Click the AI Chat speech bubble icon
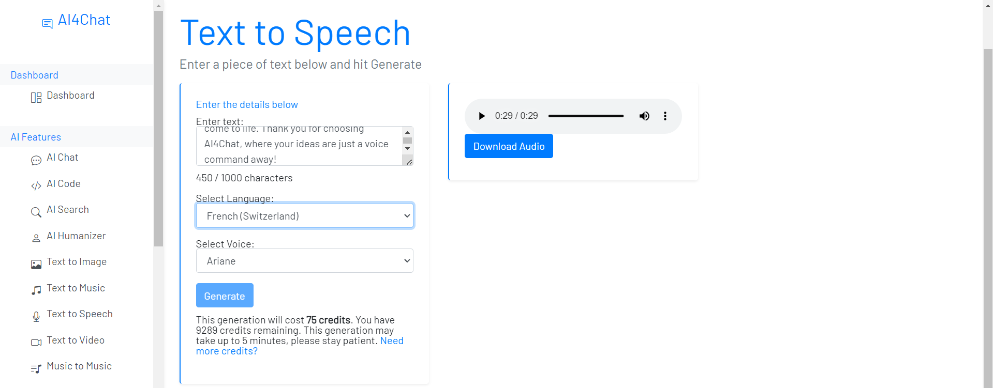 point(36,160)
